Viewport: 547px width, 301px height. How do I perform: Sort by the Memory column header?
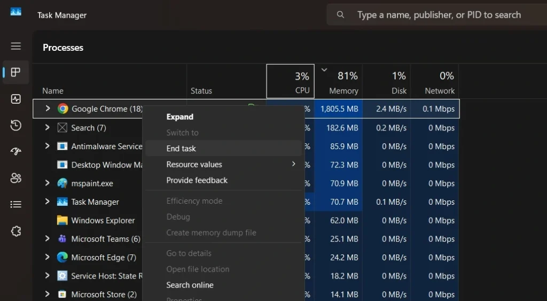[338, 81]
